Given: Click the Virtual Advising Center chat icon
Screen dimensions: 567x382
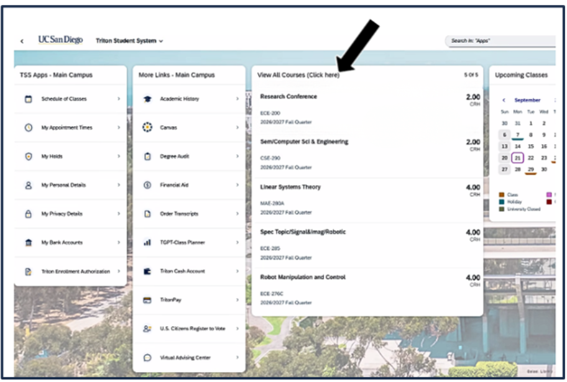Looking at the screenshot, I should tap(147, 357).
